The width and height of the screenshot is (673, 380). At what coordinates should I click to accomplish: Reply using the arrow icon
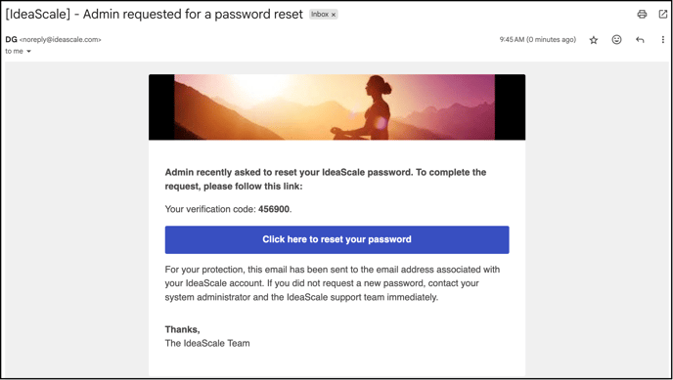coord(640,40)
